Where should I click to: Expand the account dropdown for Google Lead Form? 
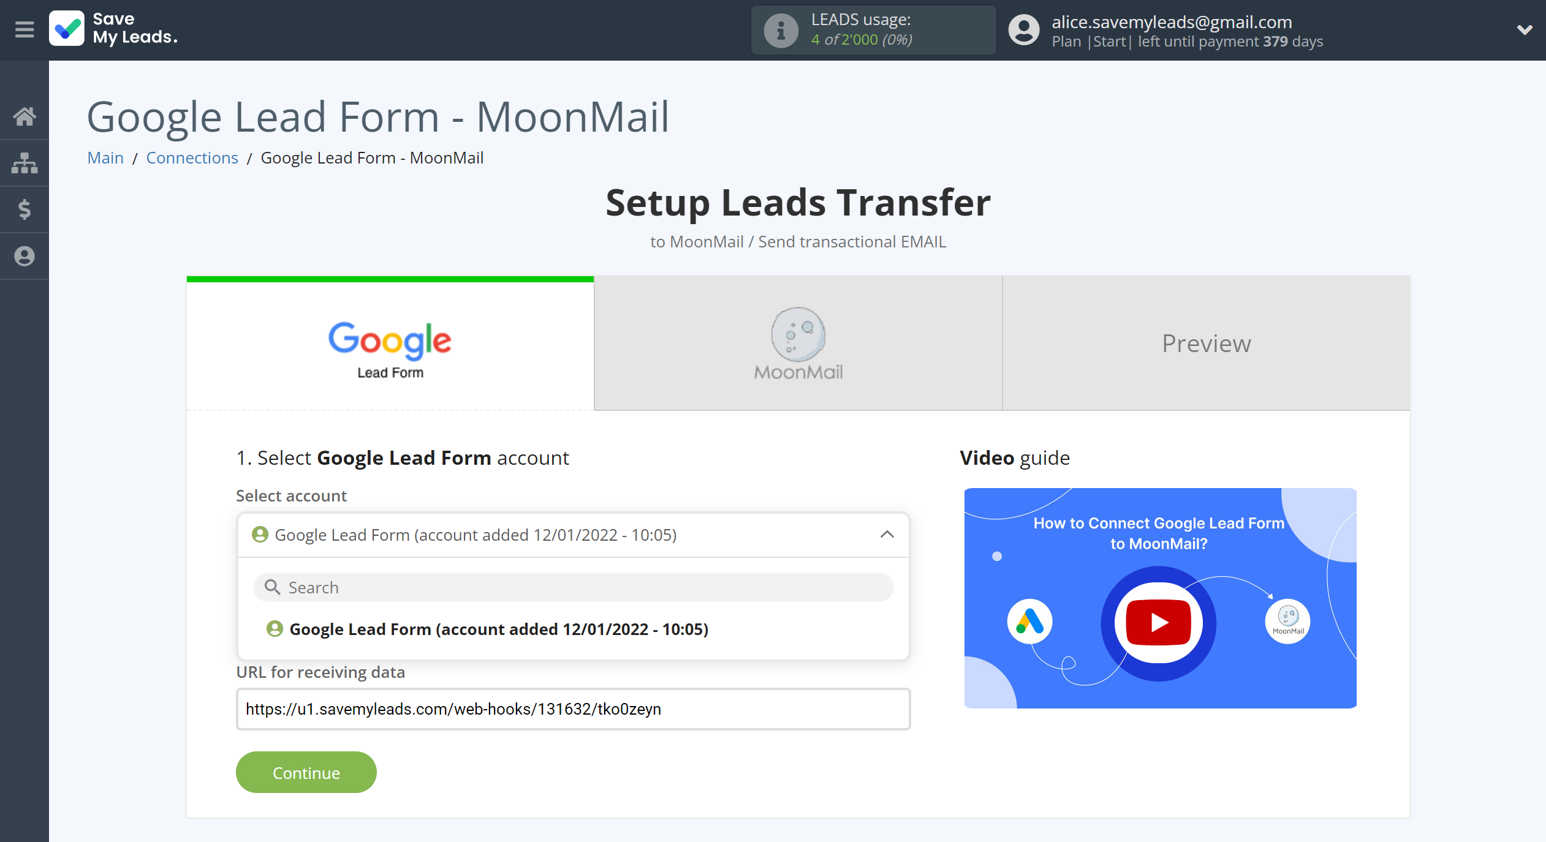(x=887, y=535)
